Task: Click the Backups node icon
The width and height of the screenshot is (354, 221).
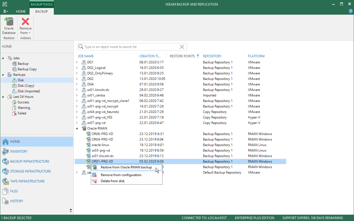Action: tap(10, 75)
